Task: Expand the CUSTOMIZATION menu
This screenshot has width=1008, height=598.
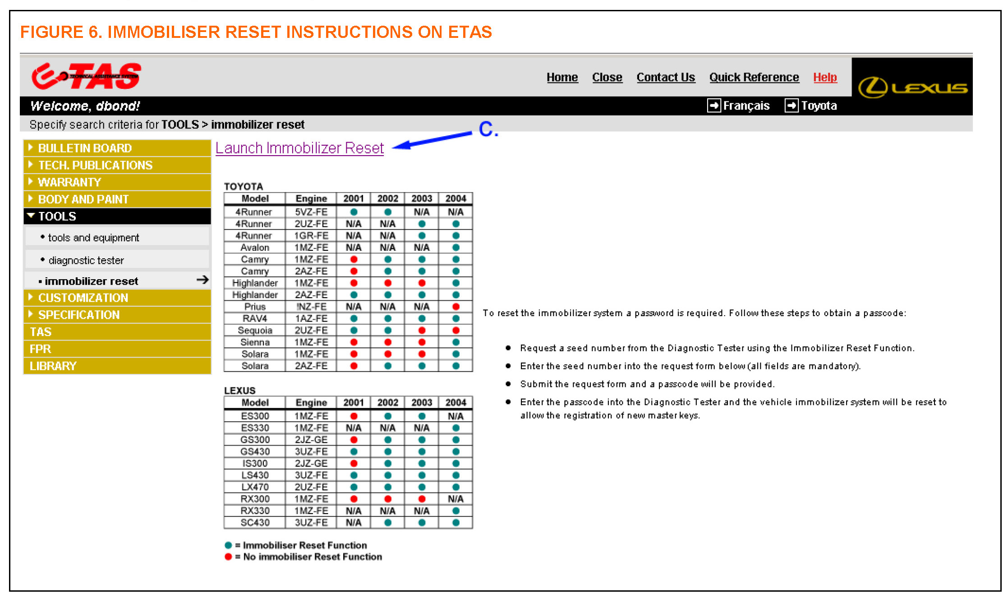Action: click(x=83, y=298)
